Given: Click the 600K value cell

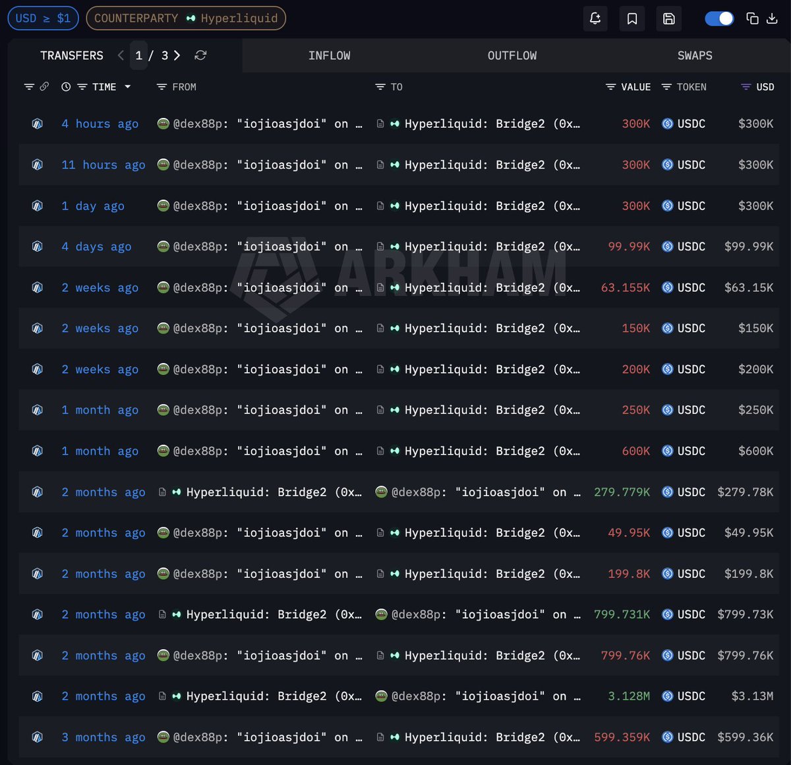Looking at the screenshot, I should [636, 451].
